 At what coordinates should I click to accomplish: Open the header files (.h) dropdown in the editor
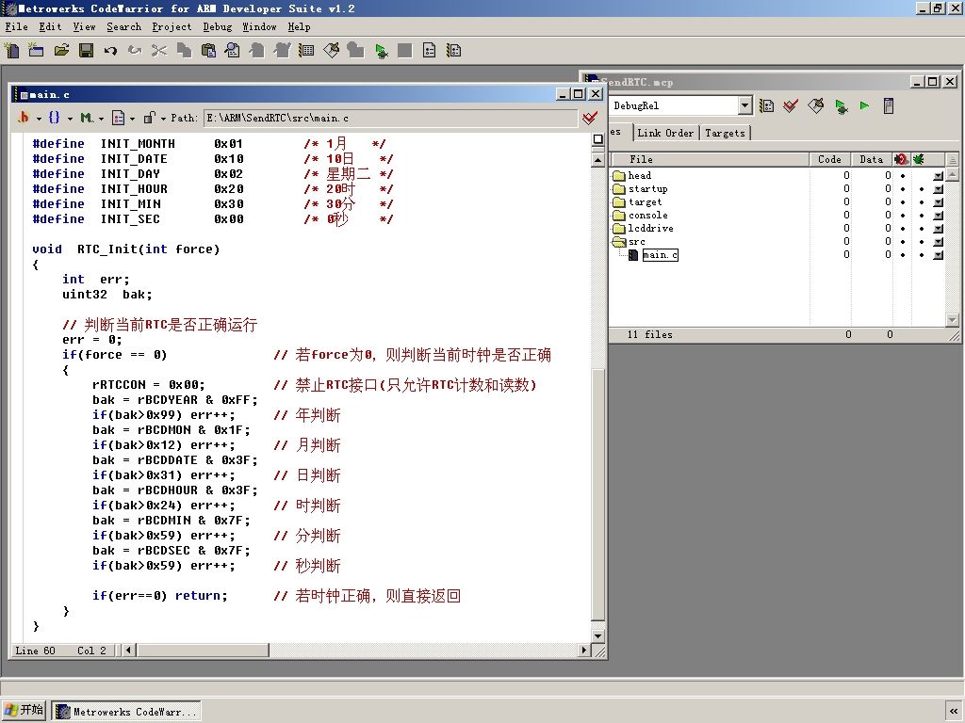(x=29, y=118)
